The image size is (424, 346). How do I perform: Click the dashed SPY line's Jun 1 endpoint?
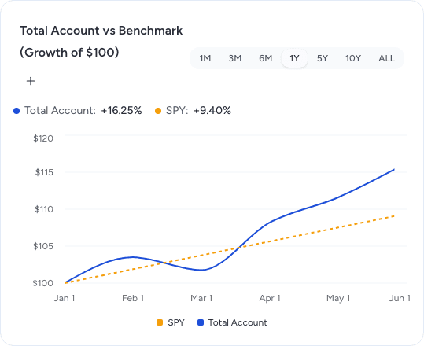[394, 216]
